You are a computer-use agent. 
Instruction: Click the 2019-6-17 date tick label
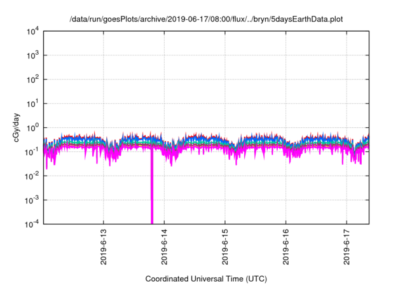point(347,247)
